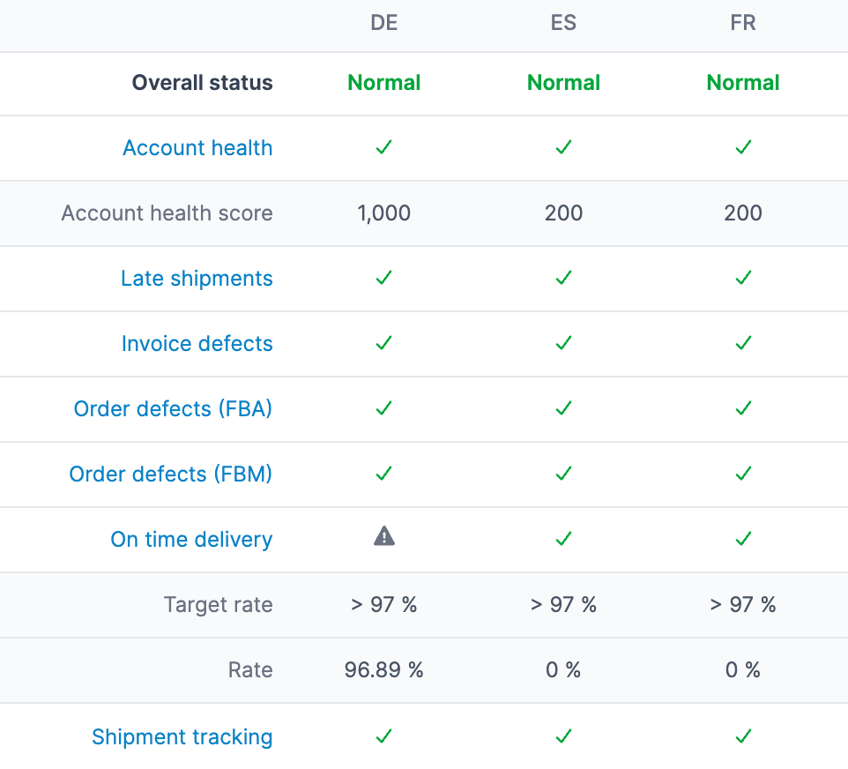
Task: Open the Account health details link
Action: tap(197, 147)
